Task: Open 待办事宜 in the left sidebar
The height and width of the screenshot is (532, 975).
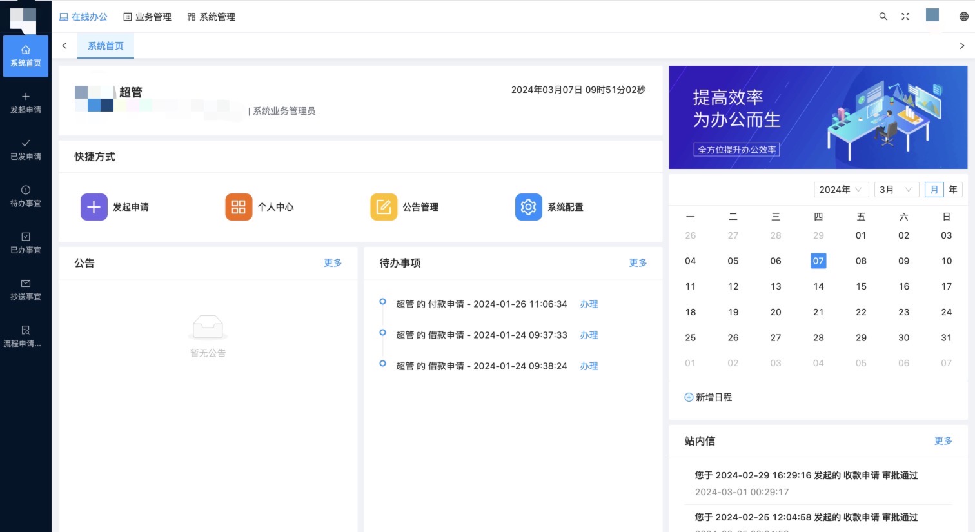Action: 26,197
